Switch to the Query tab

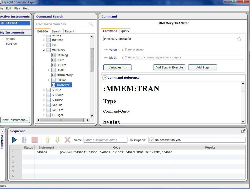coord(125,31)
